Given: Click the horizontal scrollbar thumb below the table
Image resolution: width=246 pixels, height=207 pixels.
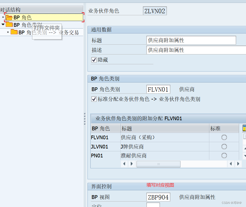Looking at the screenshot, I should pos(158,164).
